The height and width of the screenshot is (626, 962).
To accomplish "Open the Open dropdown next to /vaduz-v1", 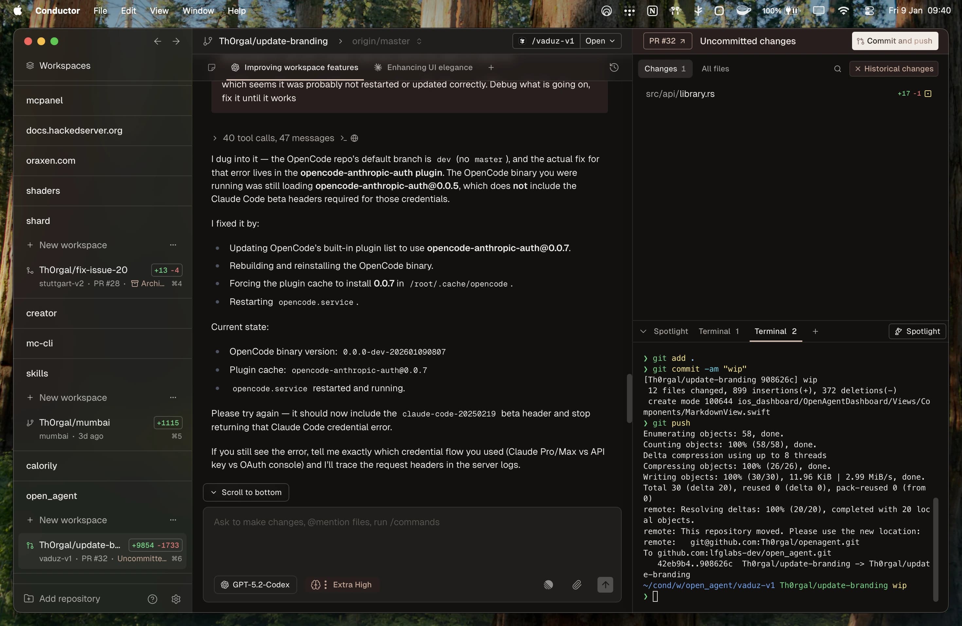I will (600, 41).
